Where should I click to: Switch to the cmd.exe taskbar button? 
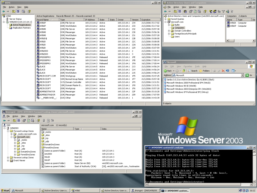point(175,190)
